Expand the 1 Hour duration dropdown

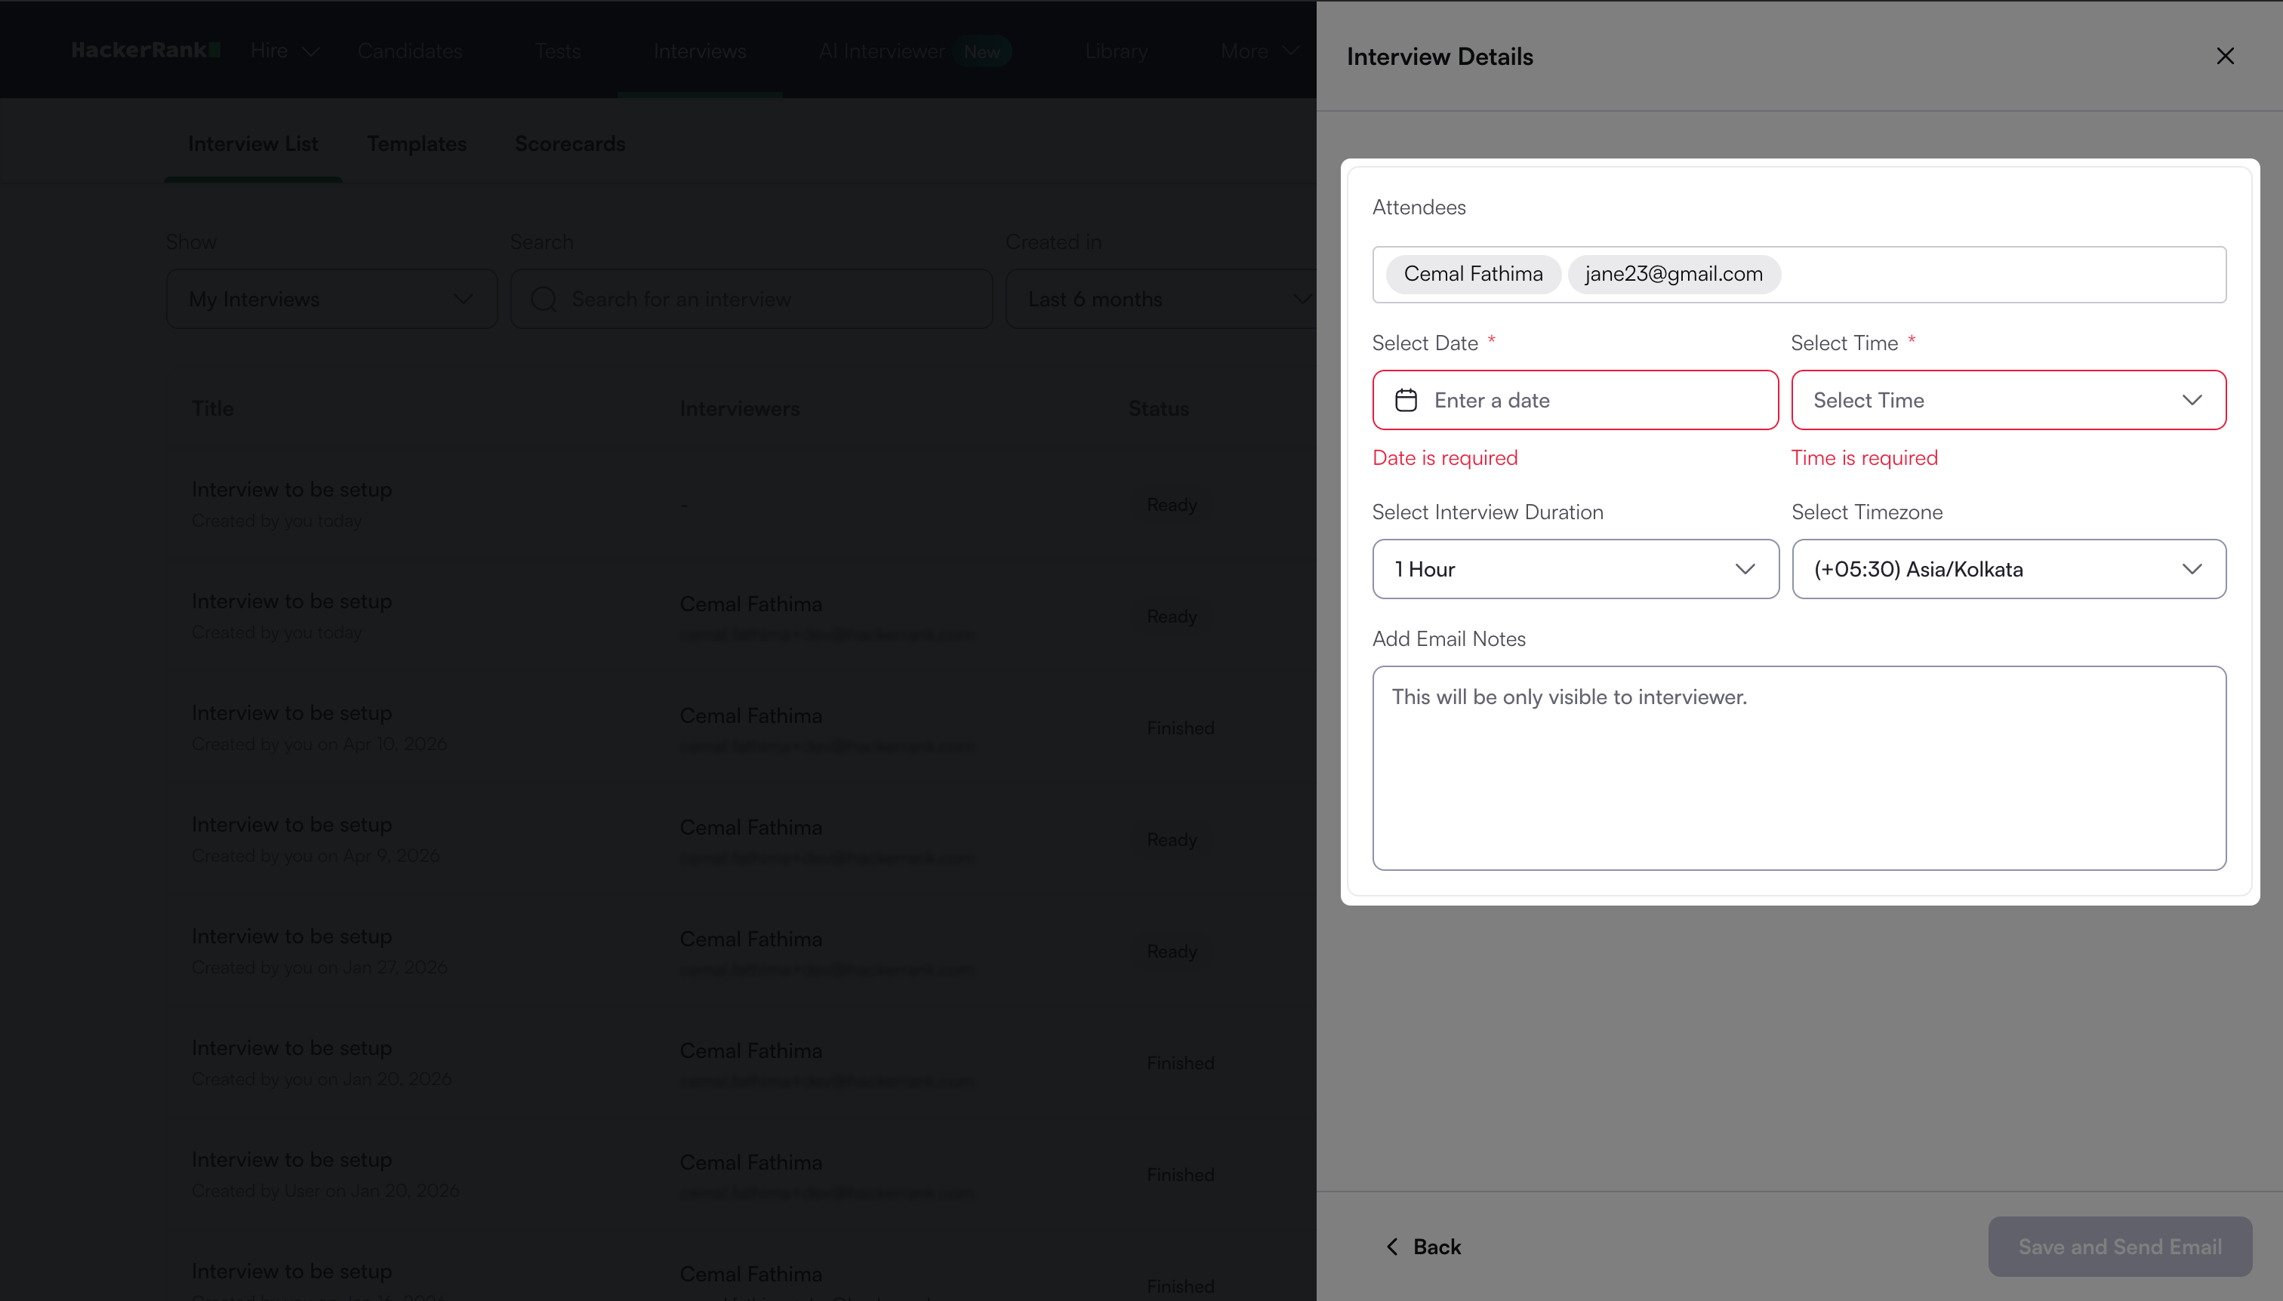1575,569
